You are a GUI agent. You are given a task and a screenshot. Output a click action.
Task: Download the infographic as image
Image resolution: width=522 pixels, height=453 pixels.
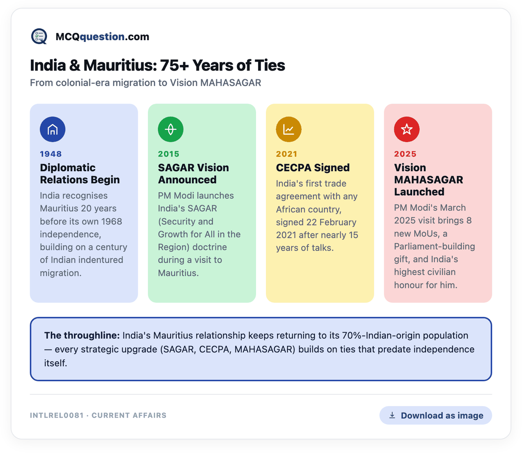point(435,415)
